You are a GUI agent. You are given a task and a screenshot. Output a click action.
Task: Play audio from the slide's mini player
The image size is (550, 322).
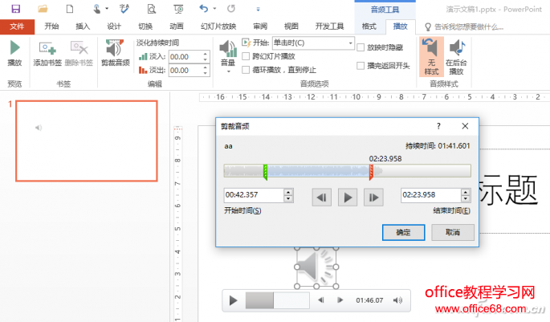pyautogui.click(x=234, y=300)
